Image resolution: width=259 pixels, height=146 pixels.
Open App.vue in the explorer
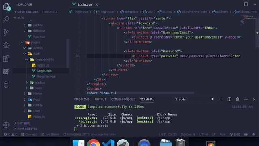pyautogui.click(x=39, y=36)
